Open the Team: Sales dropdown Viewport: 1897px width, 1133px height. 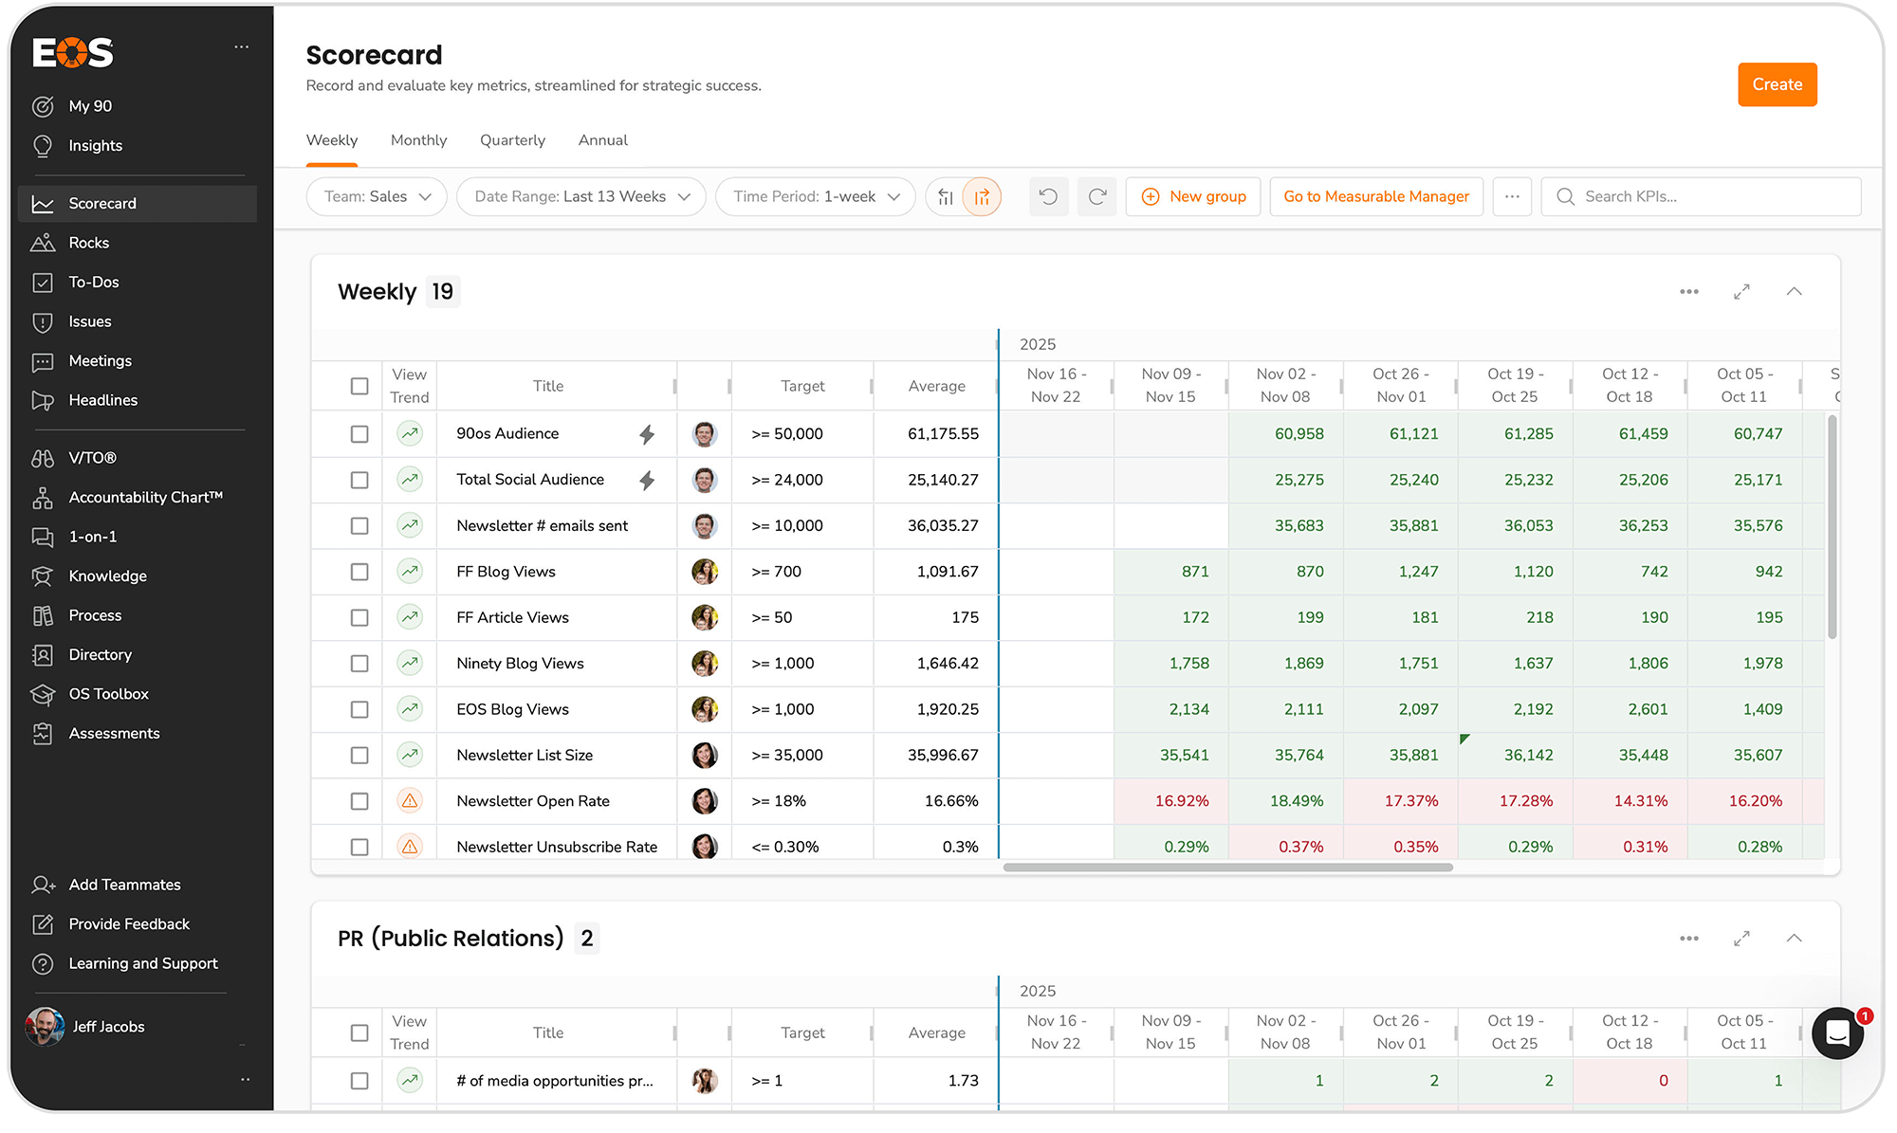pyautogui.click(x=376, y=196)
